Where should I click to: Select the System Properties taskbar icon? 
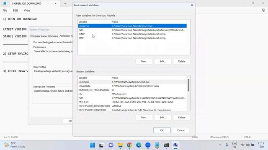coord(175,145)
